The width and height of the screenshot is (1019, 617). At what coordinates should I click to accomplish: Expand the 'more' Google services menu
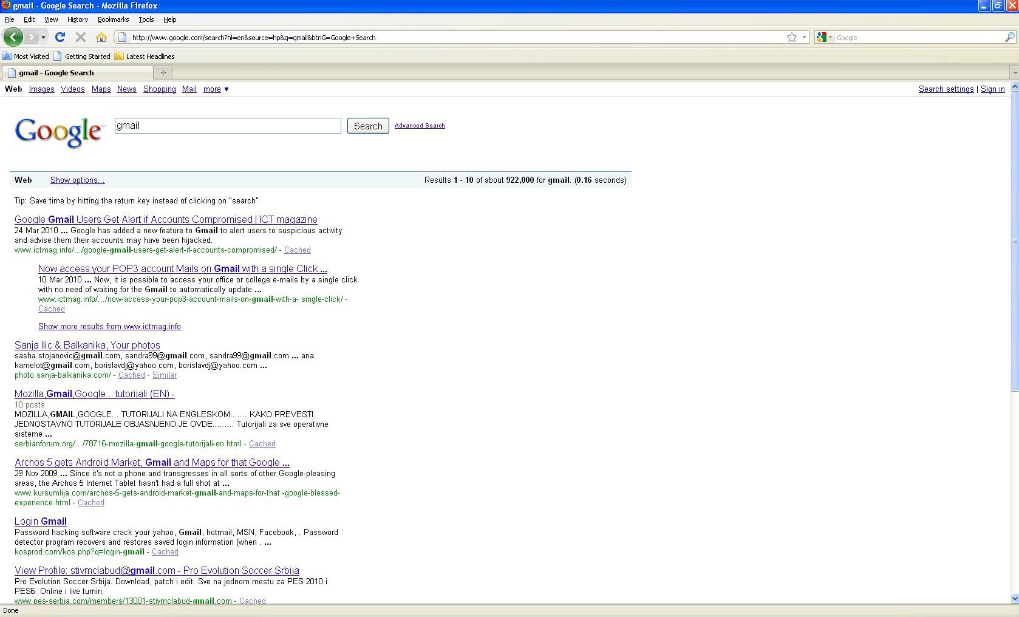[216, 89]
